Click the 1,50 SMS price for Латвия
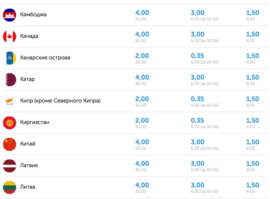 [253, 164]
